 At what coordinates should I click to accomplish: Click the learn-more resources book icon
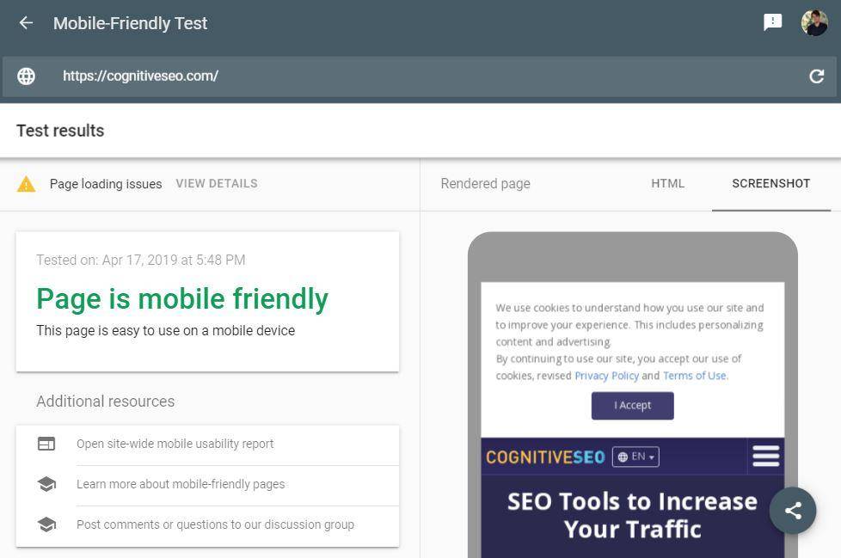point(46,484)
